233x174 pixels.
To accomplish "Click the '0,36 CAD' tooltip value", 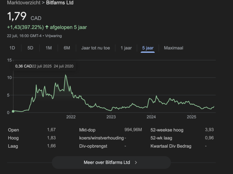I will coord(23,66).
